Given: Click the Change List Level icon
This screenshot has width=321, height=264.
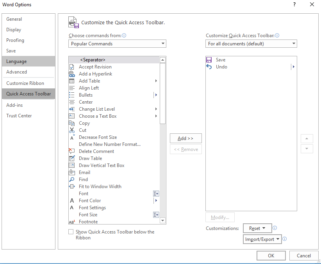Looking at the screenshot, I should [x=71, y=109].
